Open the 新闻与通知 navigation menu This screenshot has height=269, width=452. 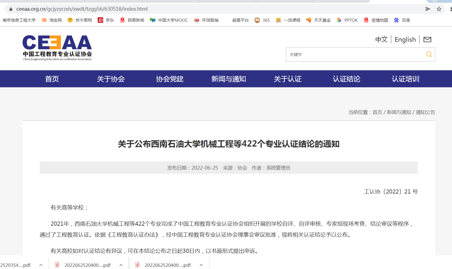pyautogui.click(x=229, y=79)
